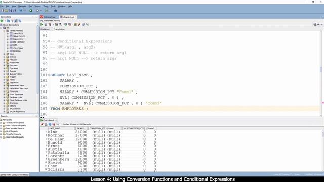Click the filter funnel icon in Connections
The image size is (324, 182).
click(12, 21)
